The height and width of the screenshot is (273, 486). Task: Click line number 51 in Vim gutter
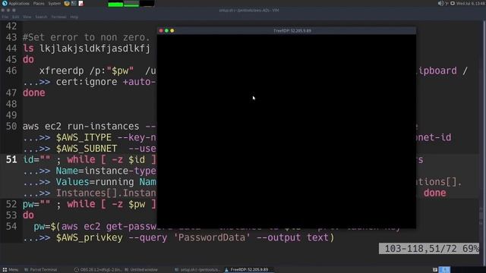pos(11,160)
